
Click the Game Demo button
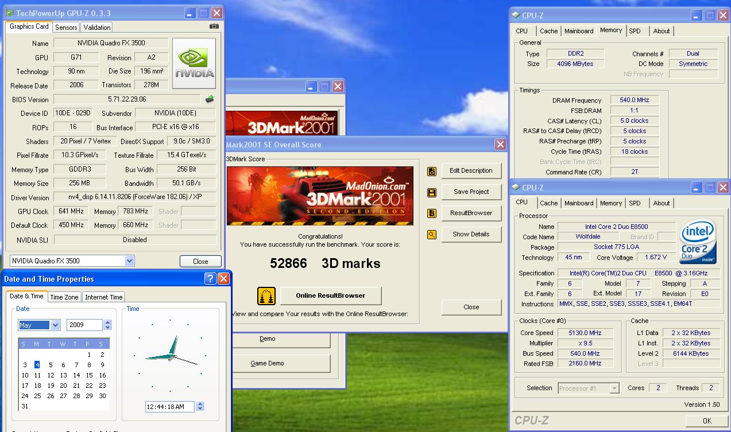pos(281,364)
